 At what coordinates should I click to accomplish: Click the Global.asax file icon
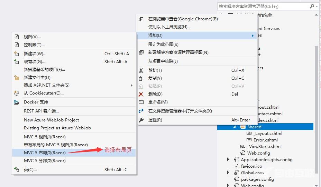237,173
